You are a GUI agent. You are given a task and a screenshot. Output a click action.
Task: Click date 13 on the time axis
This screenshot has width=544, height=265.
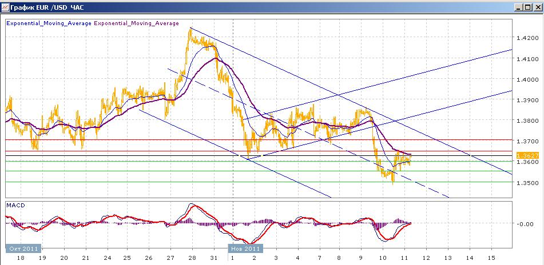(x=448, y=258)
